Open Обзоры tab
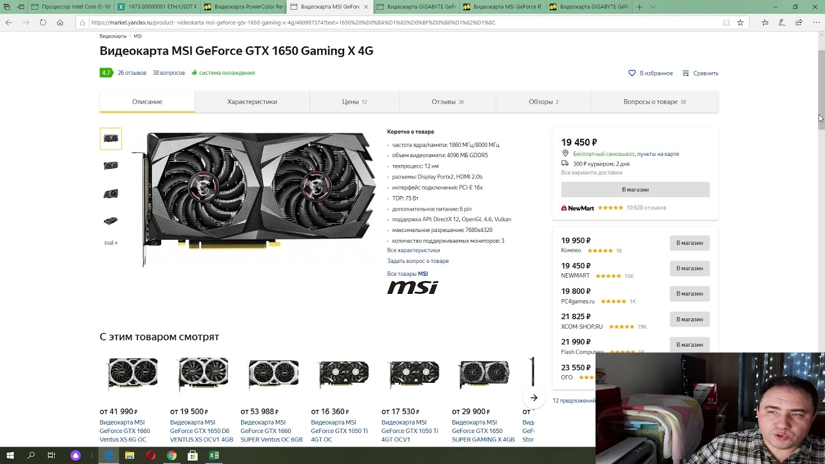Image resolution: width=825 pixels, height=464 pixels. coord(543,102)
